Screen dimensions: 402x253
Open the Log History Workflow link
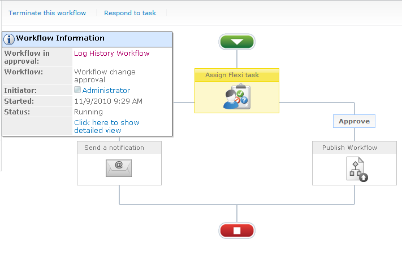click(112, 53)
